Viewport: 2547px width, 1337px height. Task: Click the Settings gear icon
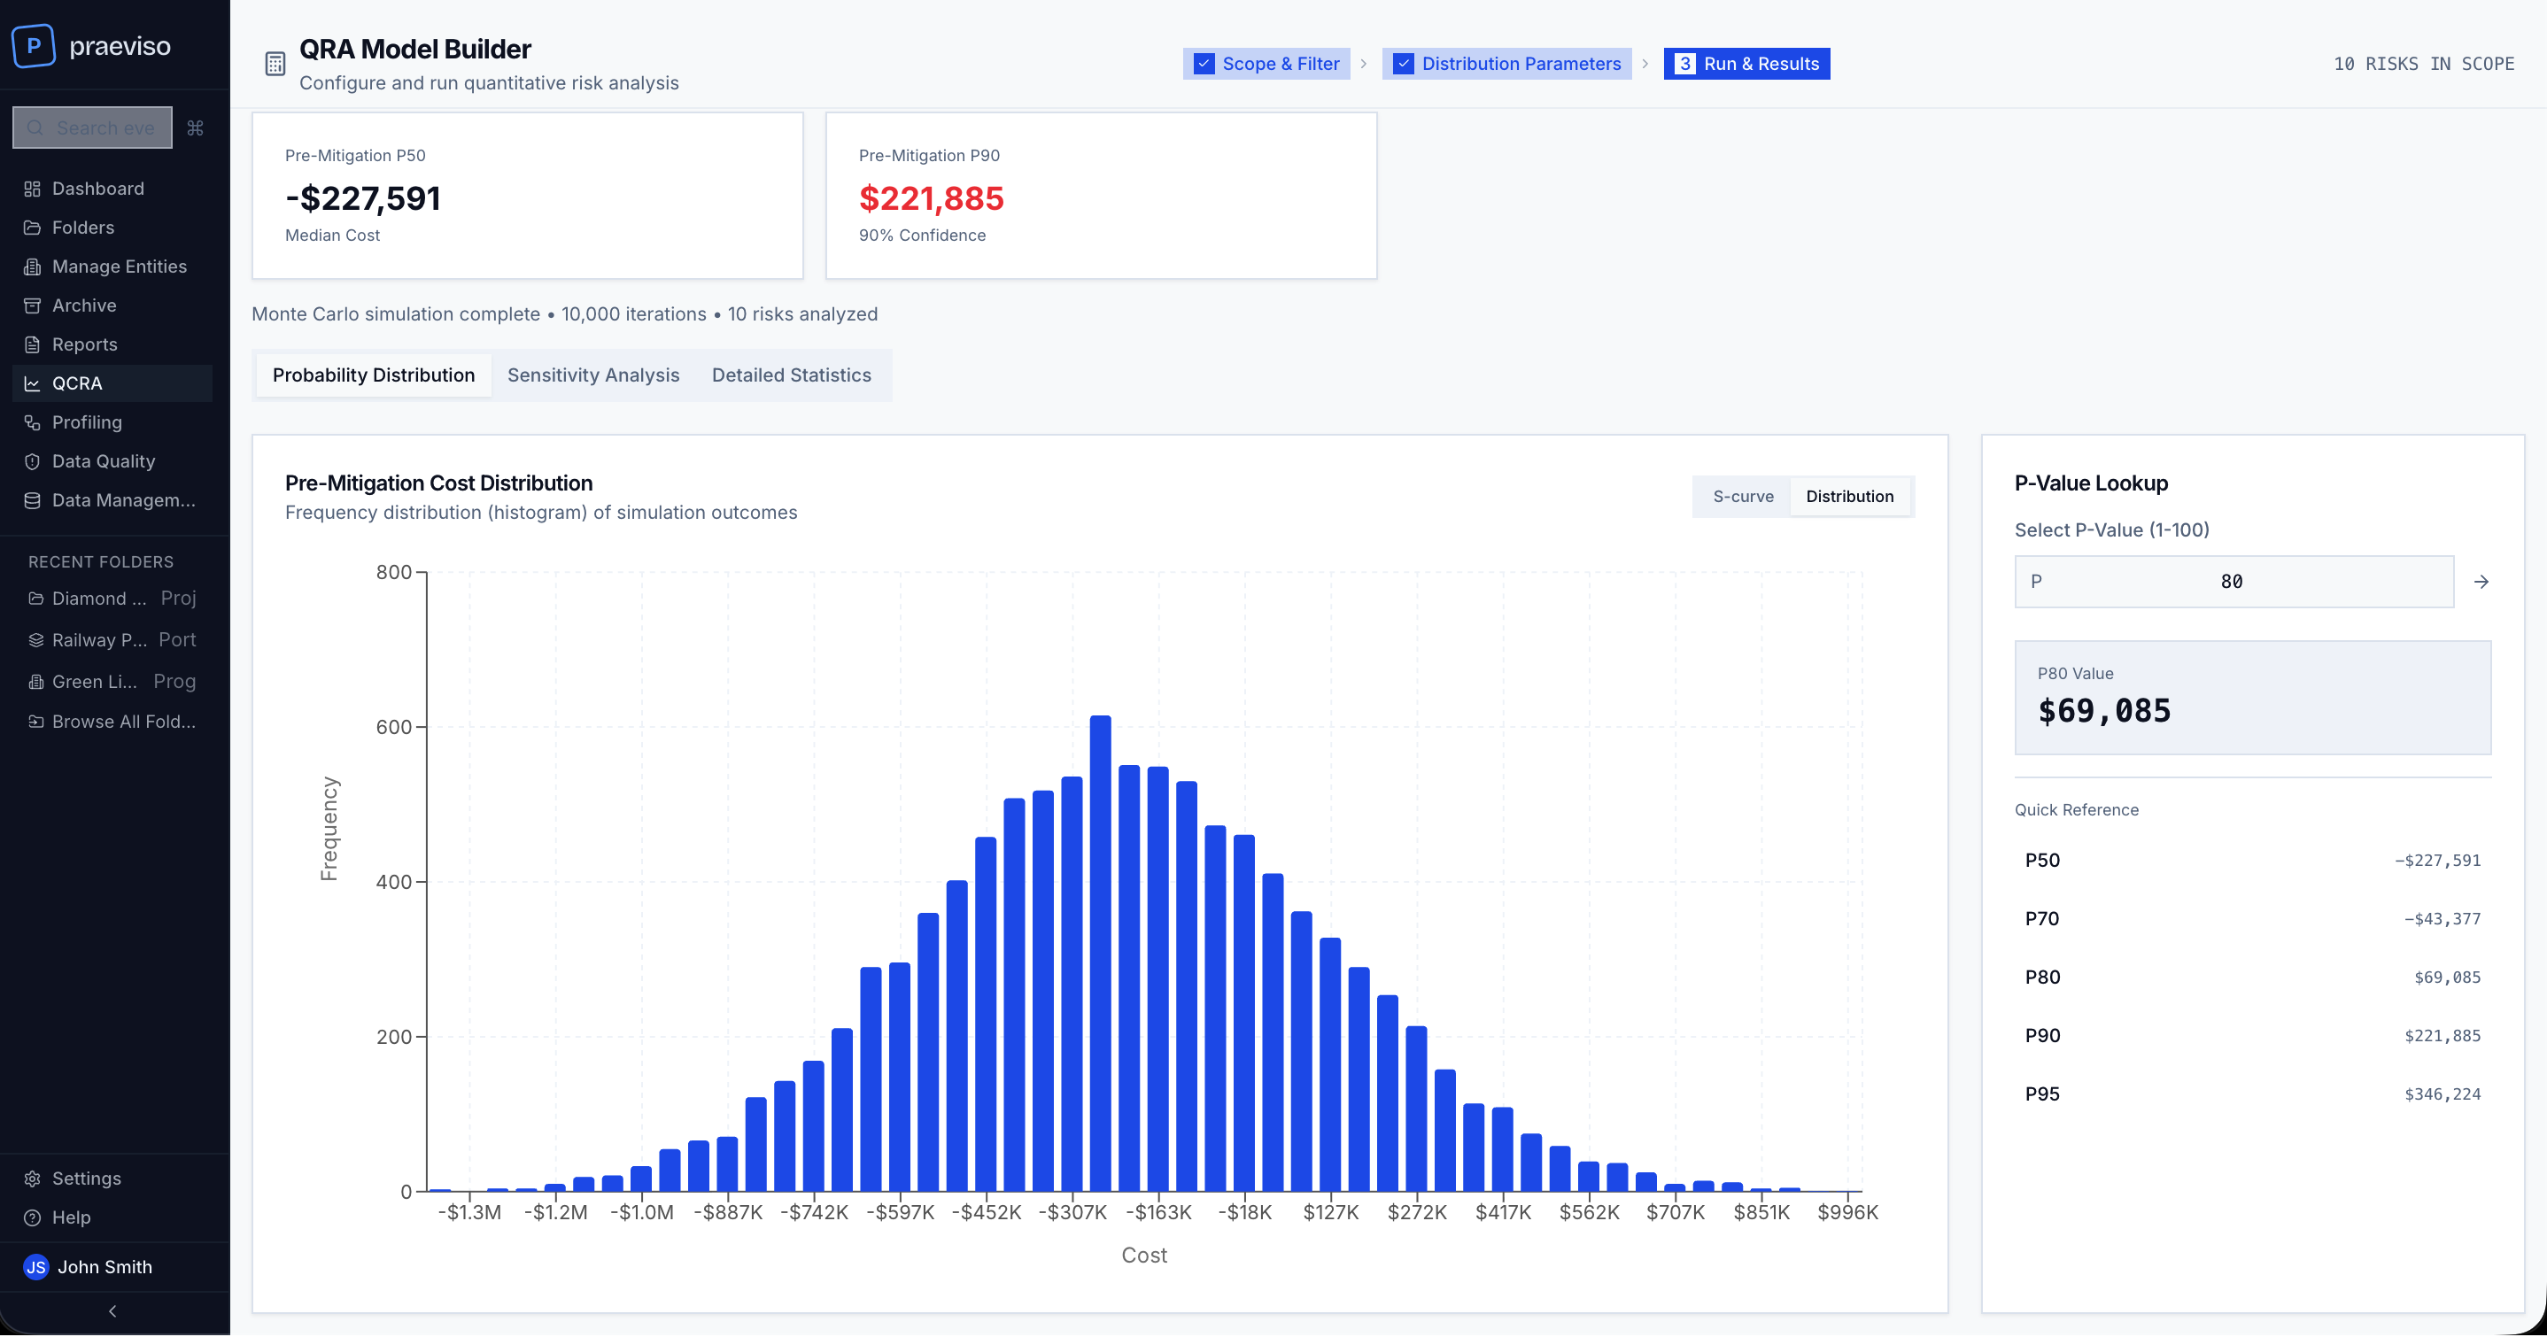33,1179
